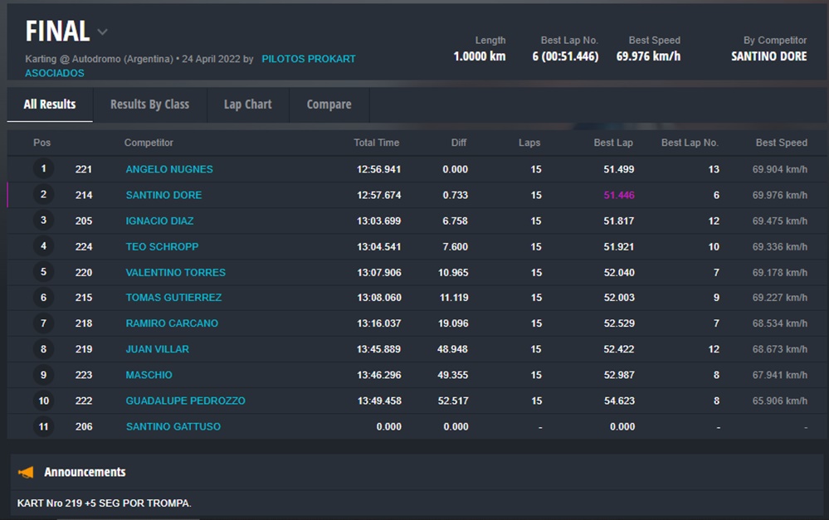
Task: Click SANTINO DORE in results table
Action: pos(163,195)
